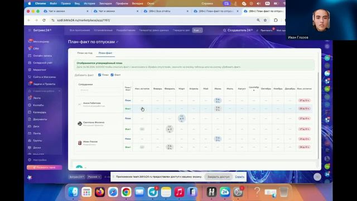Click the Нач. остаток column header
This screenshot has height=201, width=357.
[142, 89]
